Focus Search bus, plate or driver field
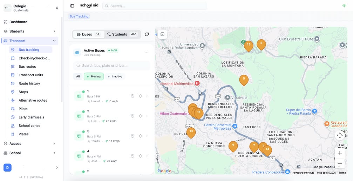The image size is (353, 181). click(x=111, y=65)
